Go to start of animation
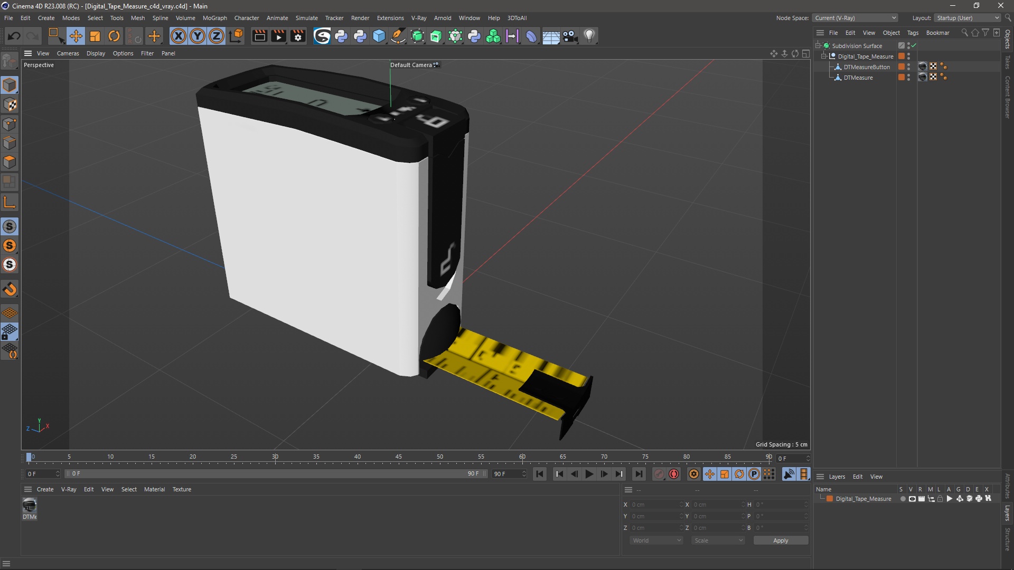The width and height of the screenshot is (1014, 570). (x=539, y=474)
